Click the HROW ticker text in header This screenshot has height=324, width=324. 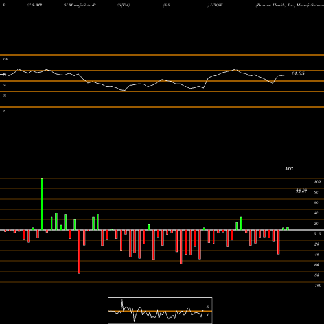(x=216, y=5)
